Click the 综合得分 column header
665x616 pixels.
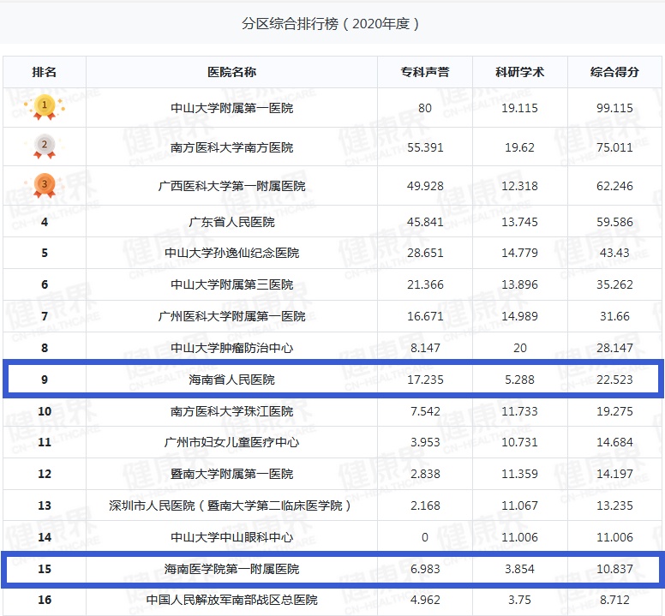615,72
